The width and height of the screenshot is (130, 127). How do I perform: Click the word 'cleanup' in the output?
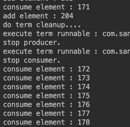tap(51, 25)
